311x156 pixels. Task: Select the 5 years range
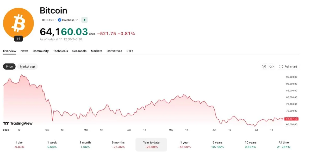point(217,145)
